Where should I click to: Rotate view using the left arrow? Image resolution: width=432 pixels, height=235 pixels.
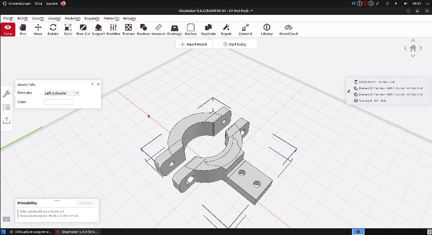(405, 48)
